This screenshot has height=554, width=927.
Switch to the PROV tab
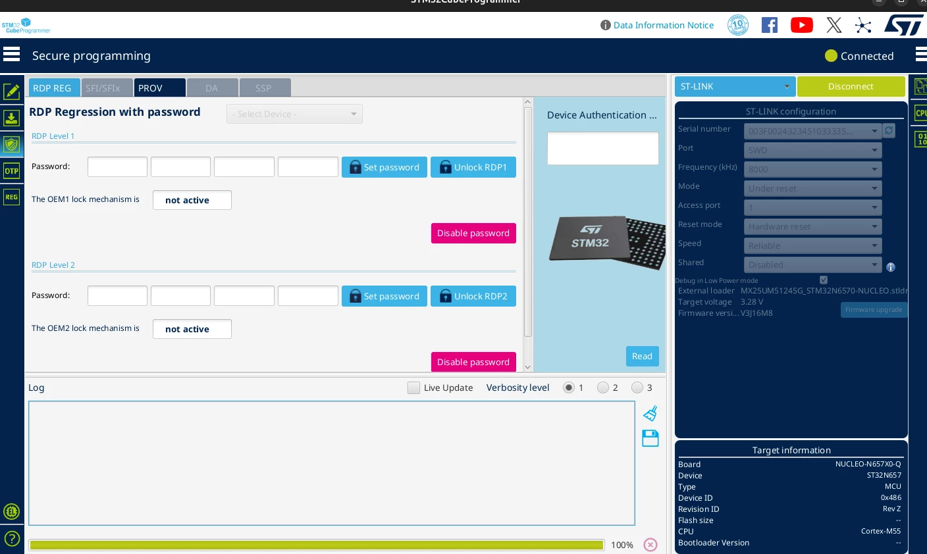(160, 88)
